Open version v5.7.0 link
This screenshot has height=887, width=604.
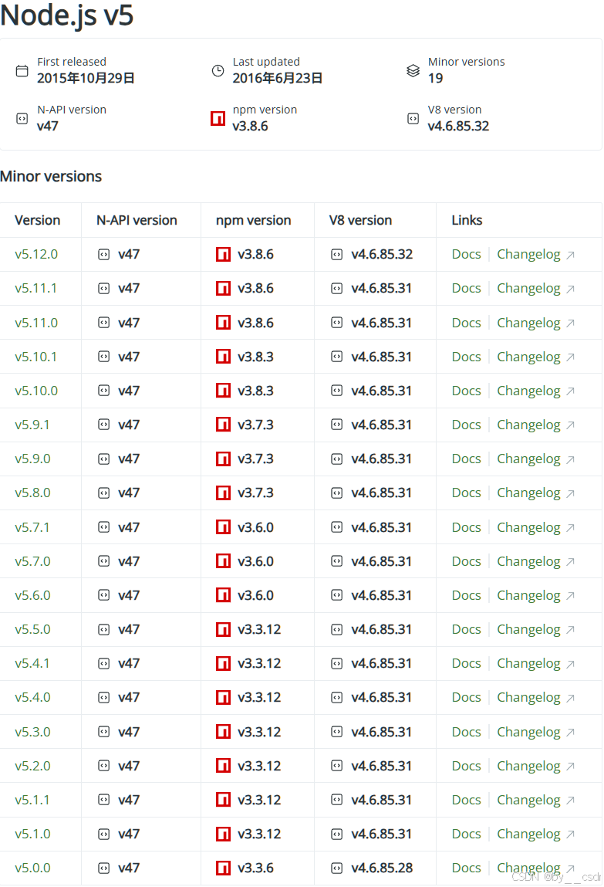click(x=32, y=561)
